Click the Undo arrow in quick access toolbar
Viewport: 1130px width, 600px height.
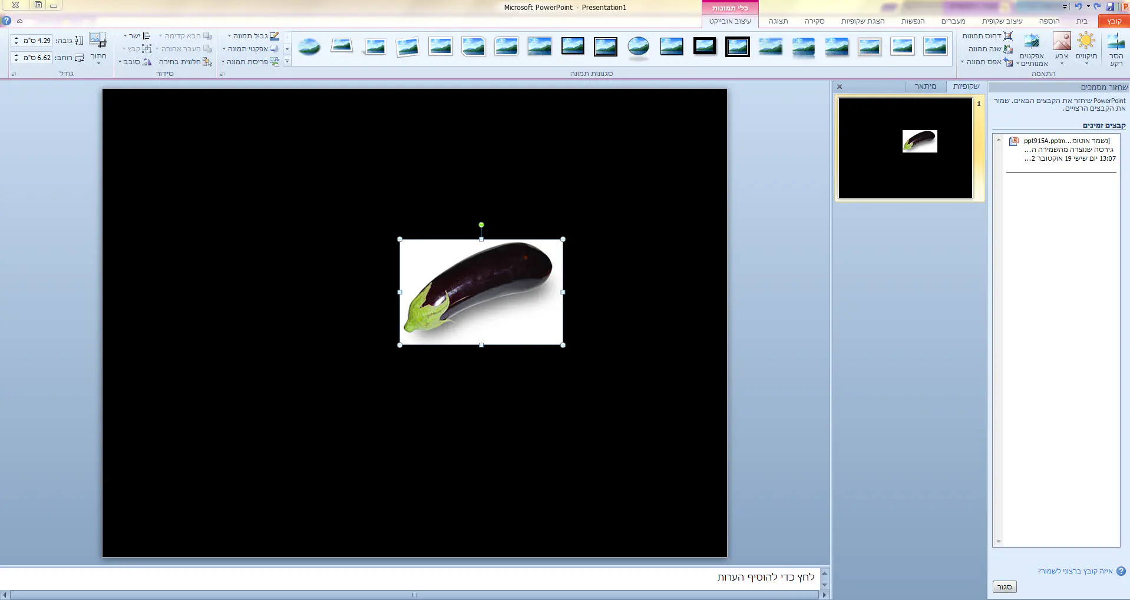[x=1078, y=6]
